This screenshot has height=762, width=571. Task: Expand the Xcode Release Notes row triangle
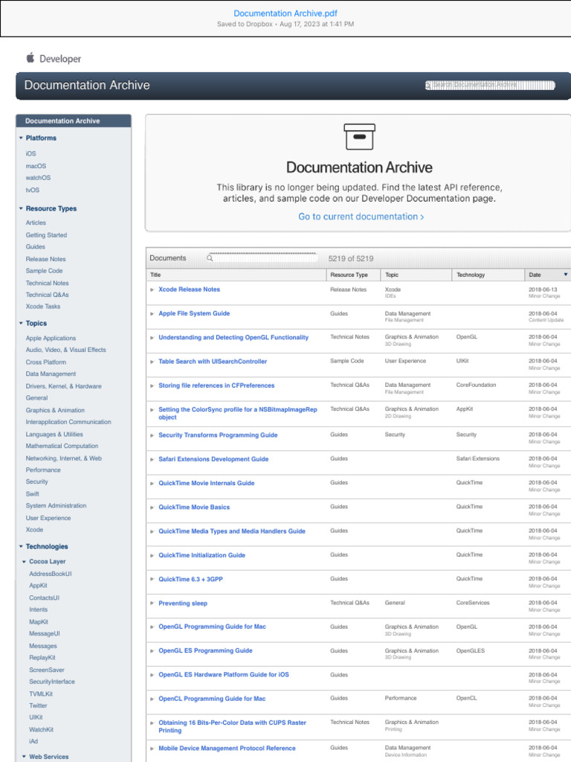[152, 289]
